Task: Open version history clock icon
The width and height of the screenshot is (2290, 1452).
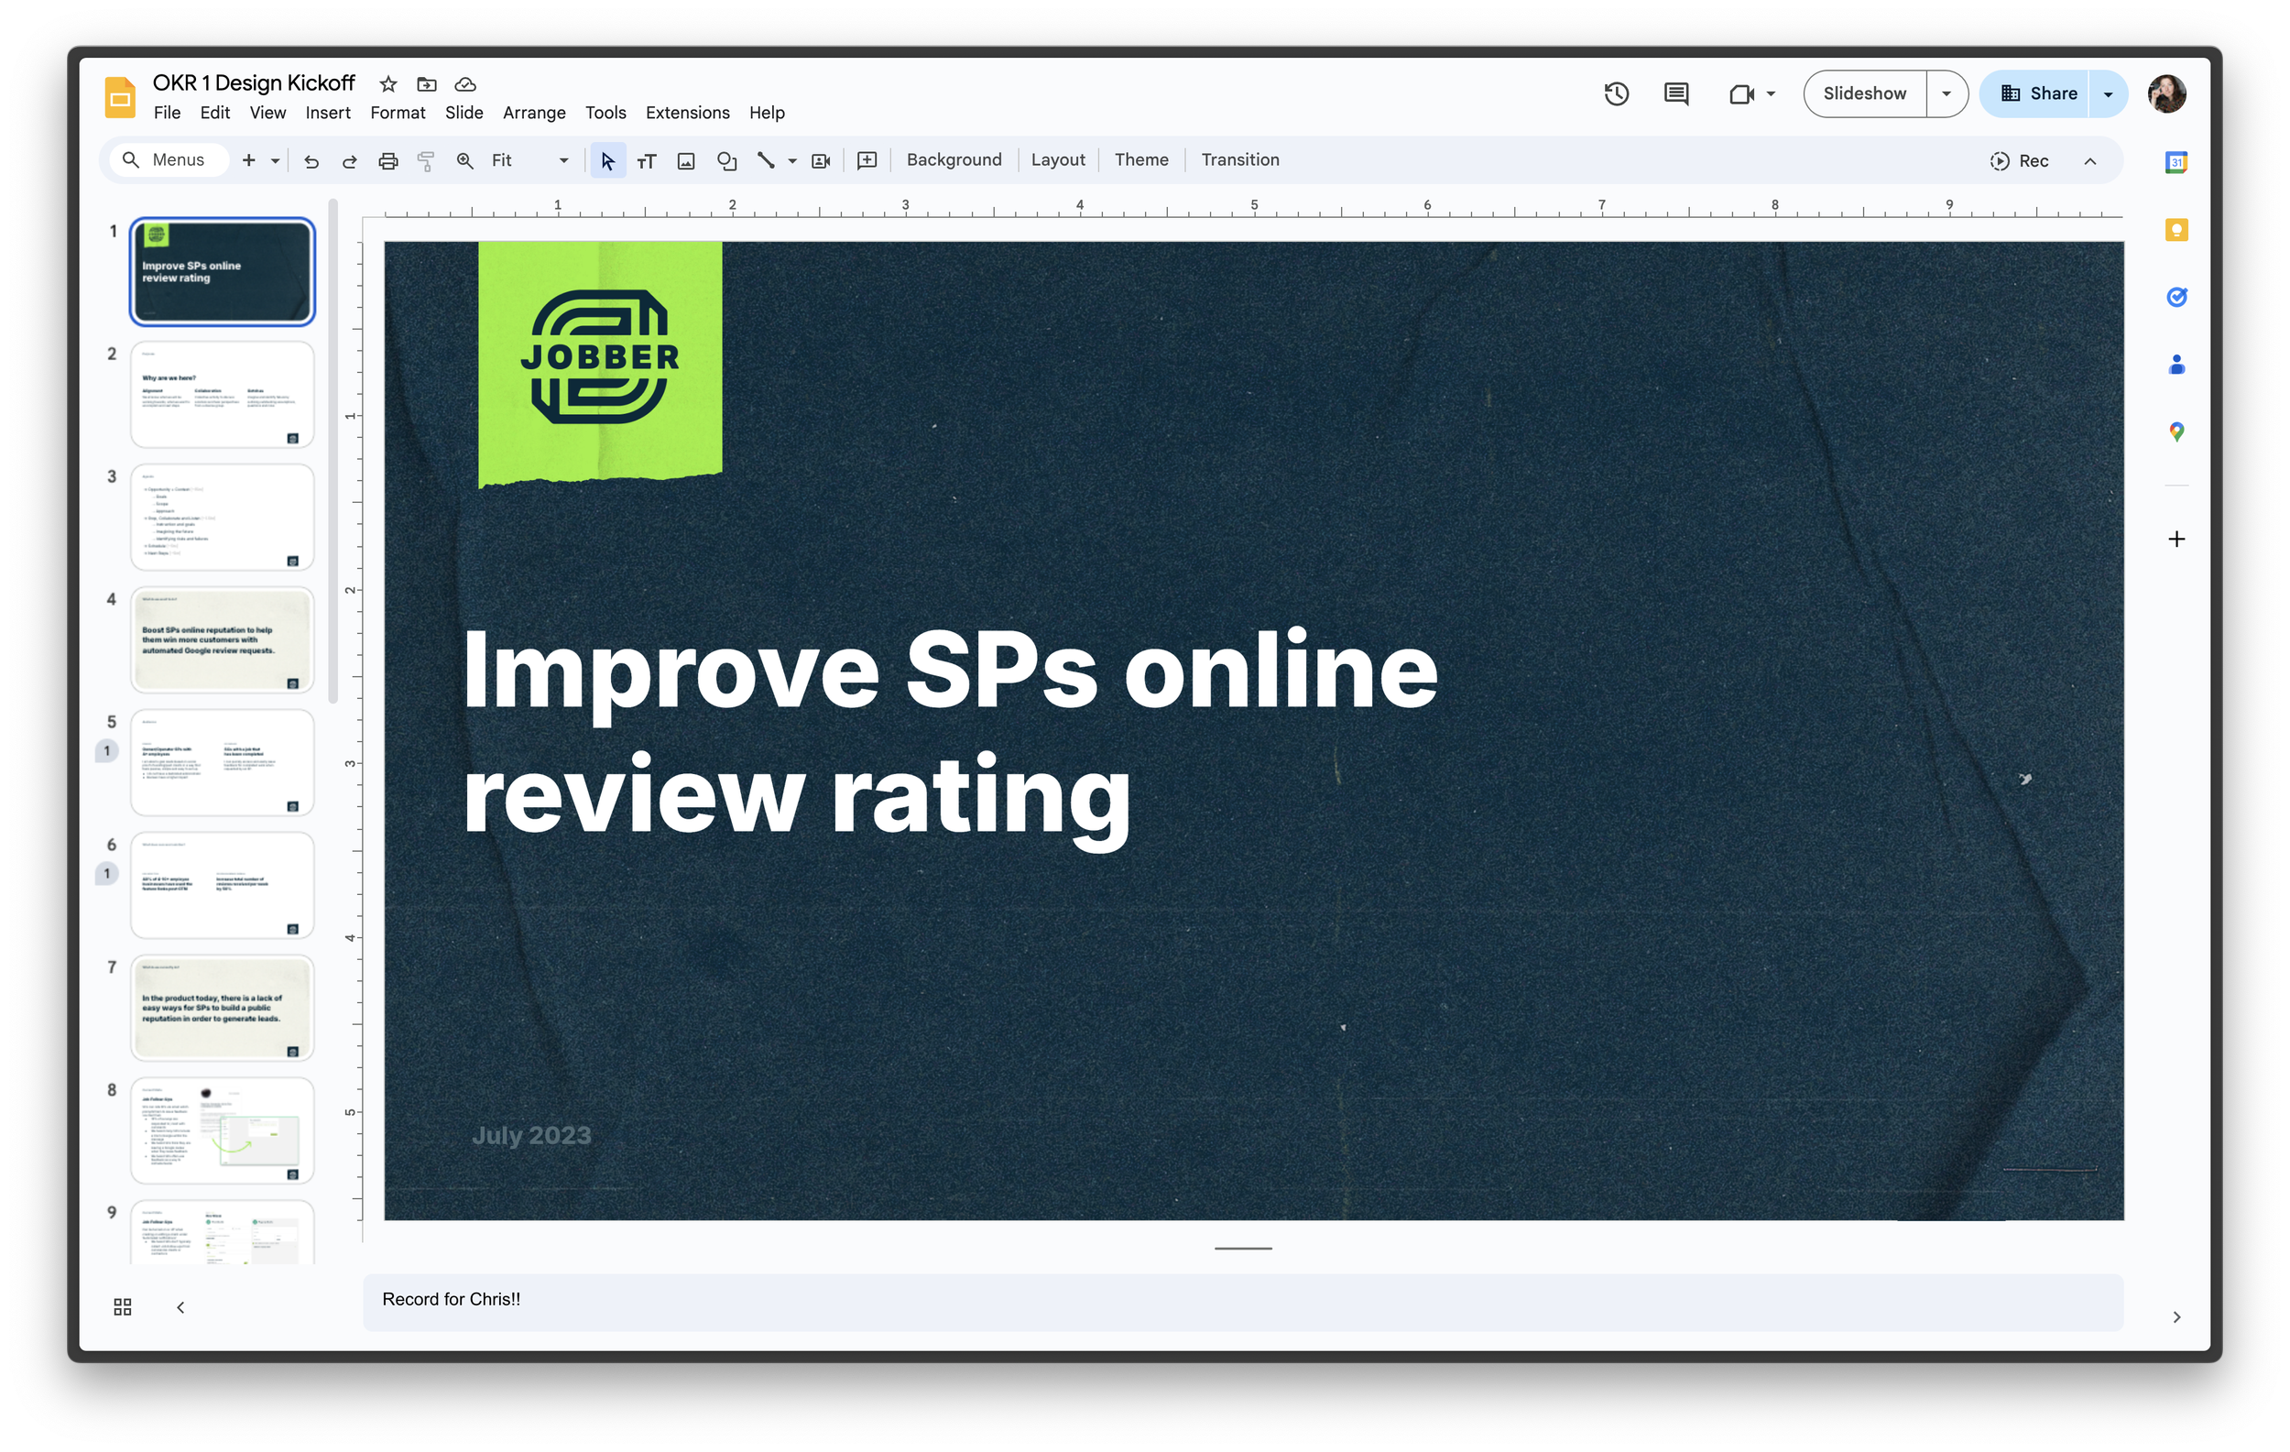Action: [1616, 93]
